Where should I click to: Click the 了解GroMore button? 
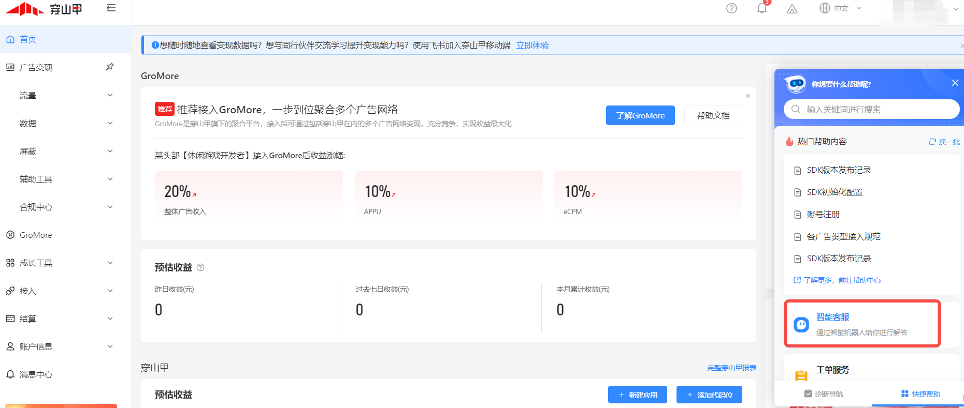pyautogui.click(x=640, y=115)
